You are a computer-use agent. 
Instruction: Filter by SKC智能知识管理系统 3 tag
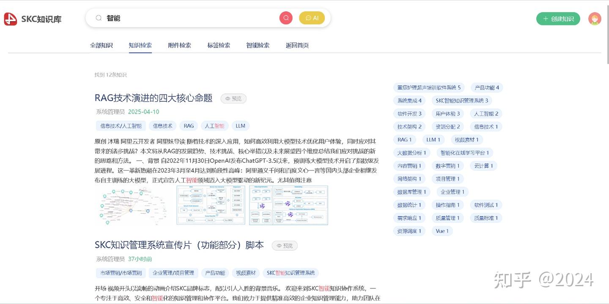click(x=462, y=100)
